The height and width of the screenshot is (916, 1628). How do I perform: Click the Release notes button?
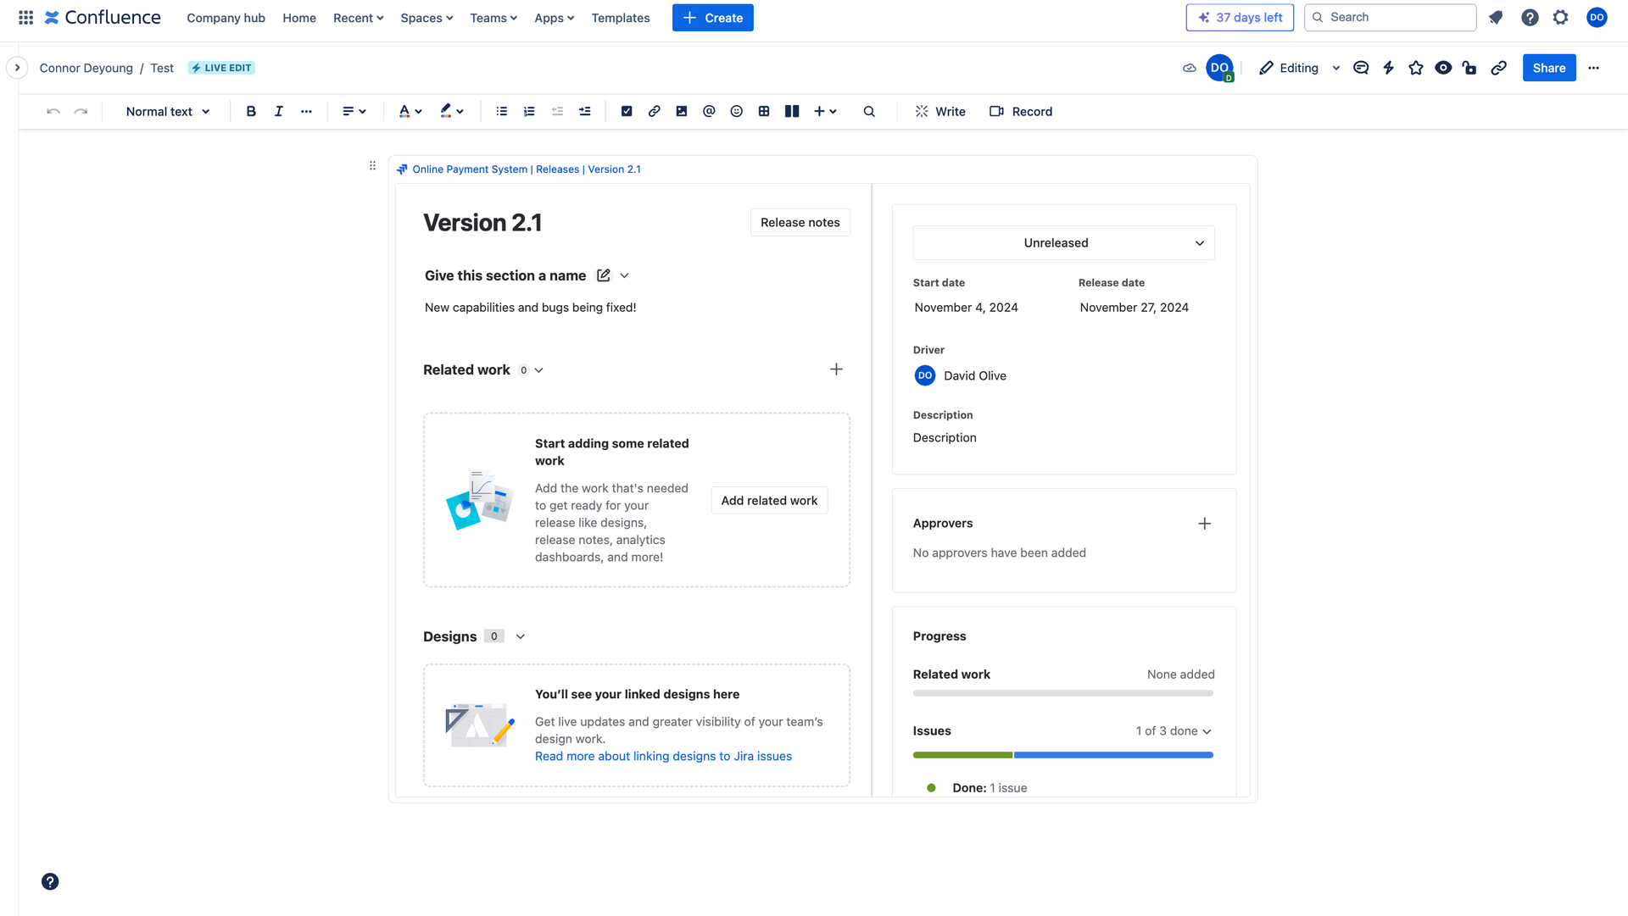click(800, 222)
